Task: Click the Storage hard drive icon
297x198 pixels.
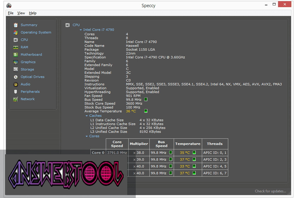Action: click(x=15, y=69)
